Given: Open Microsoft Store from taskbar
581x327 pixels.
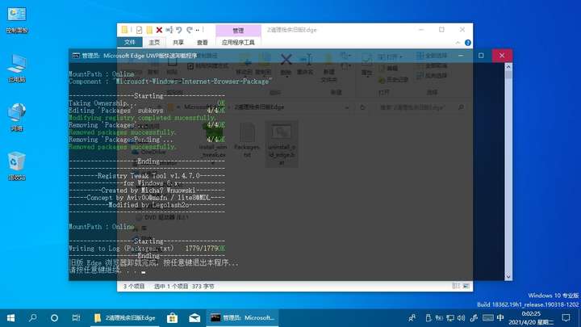Looking at the screenshot, I should coord(172,318).
